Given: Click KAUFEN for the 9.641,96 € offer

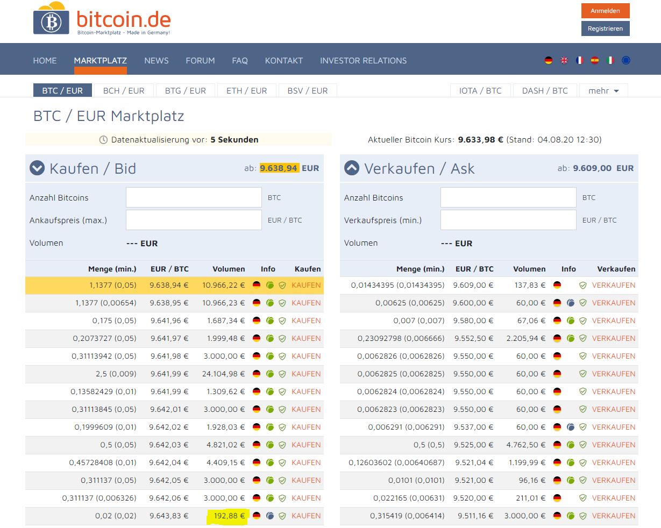Looking at the screenshot, I should point(306,320).
